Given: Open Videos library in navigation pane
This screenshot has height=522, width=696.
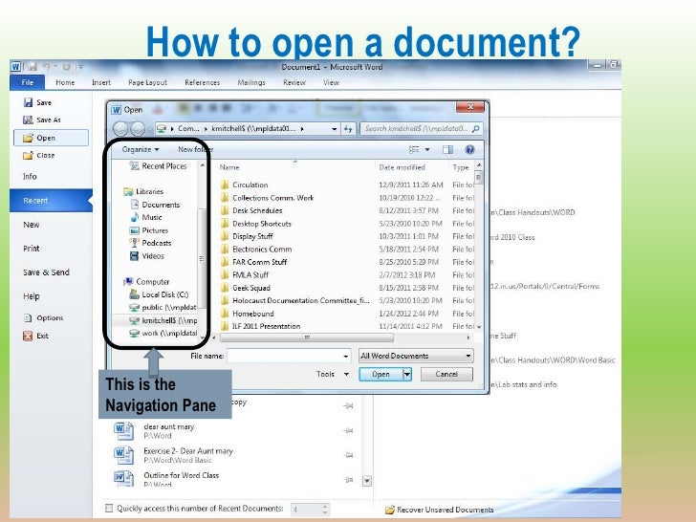Looking at the screenshot, I should click(x=147, y=256).
